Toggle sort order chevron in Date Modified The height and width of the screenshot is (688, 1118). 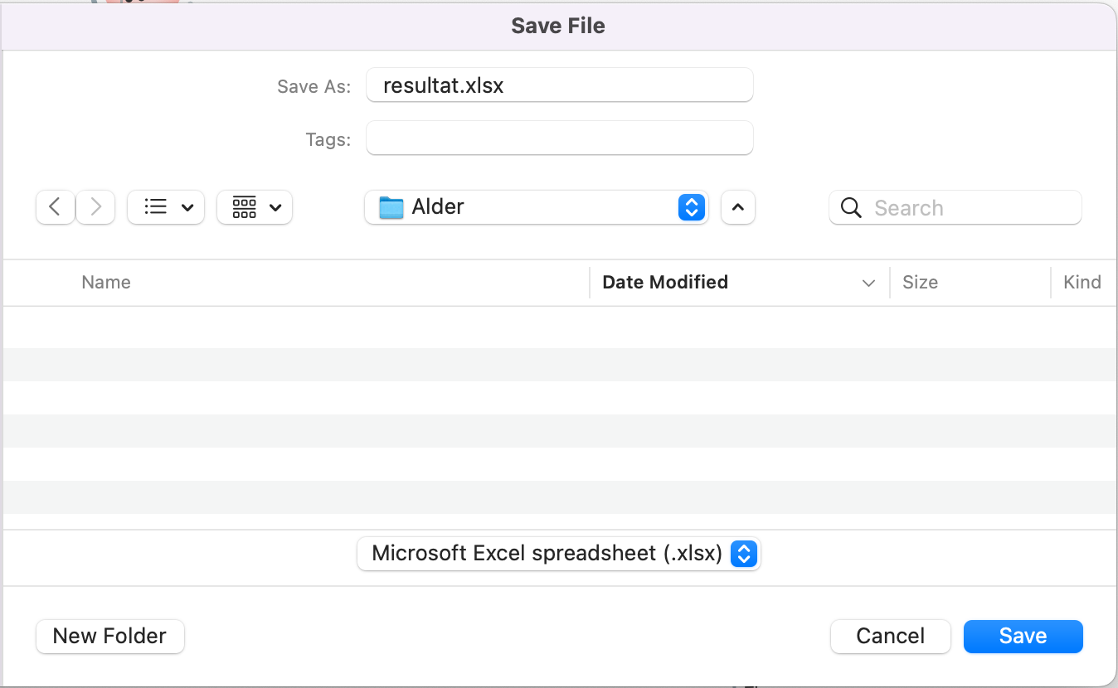[868, 283]
